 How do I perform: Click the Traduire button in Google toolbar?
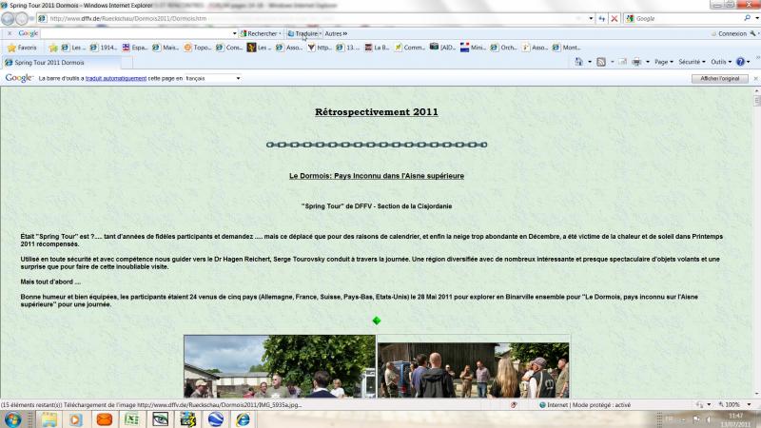point(304,33)
